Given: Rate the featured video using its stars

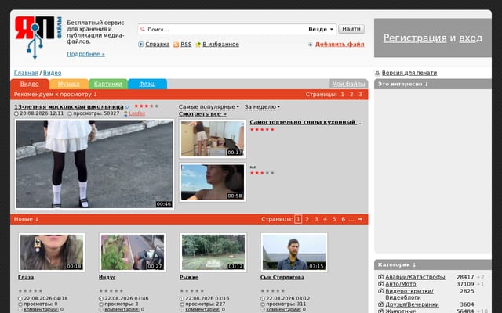Looking at the screenshot, I should pyautogui.click(x=147, y=106).
